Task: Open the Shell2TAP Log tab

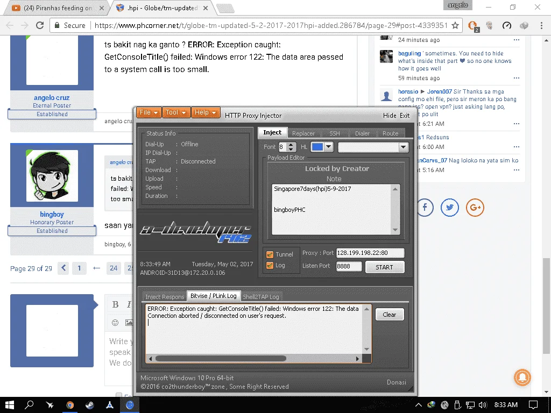Action: click(261, 297)
